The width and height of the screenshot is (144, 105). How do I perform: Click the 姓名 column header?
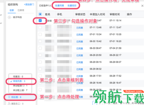pyautogui.click(x=48, y=15)
